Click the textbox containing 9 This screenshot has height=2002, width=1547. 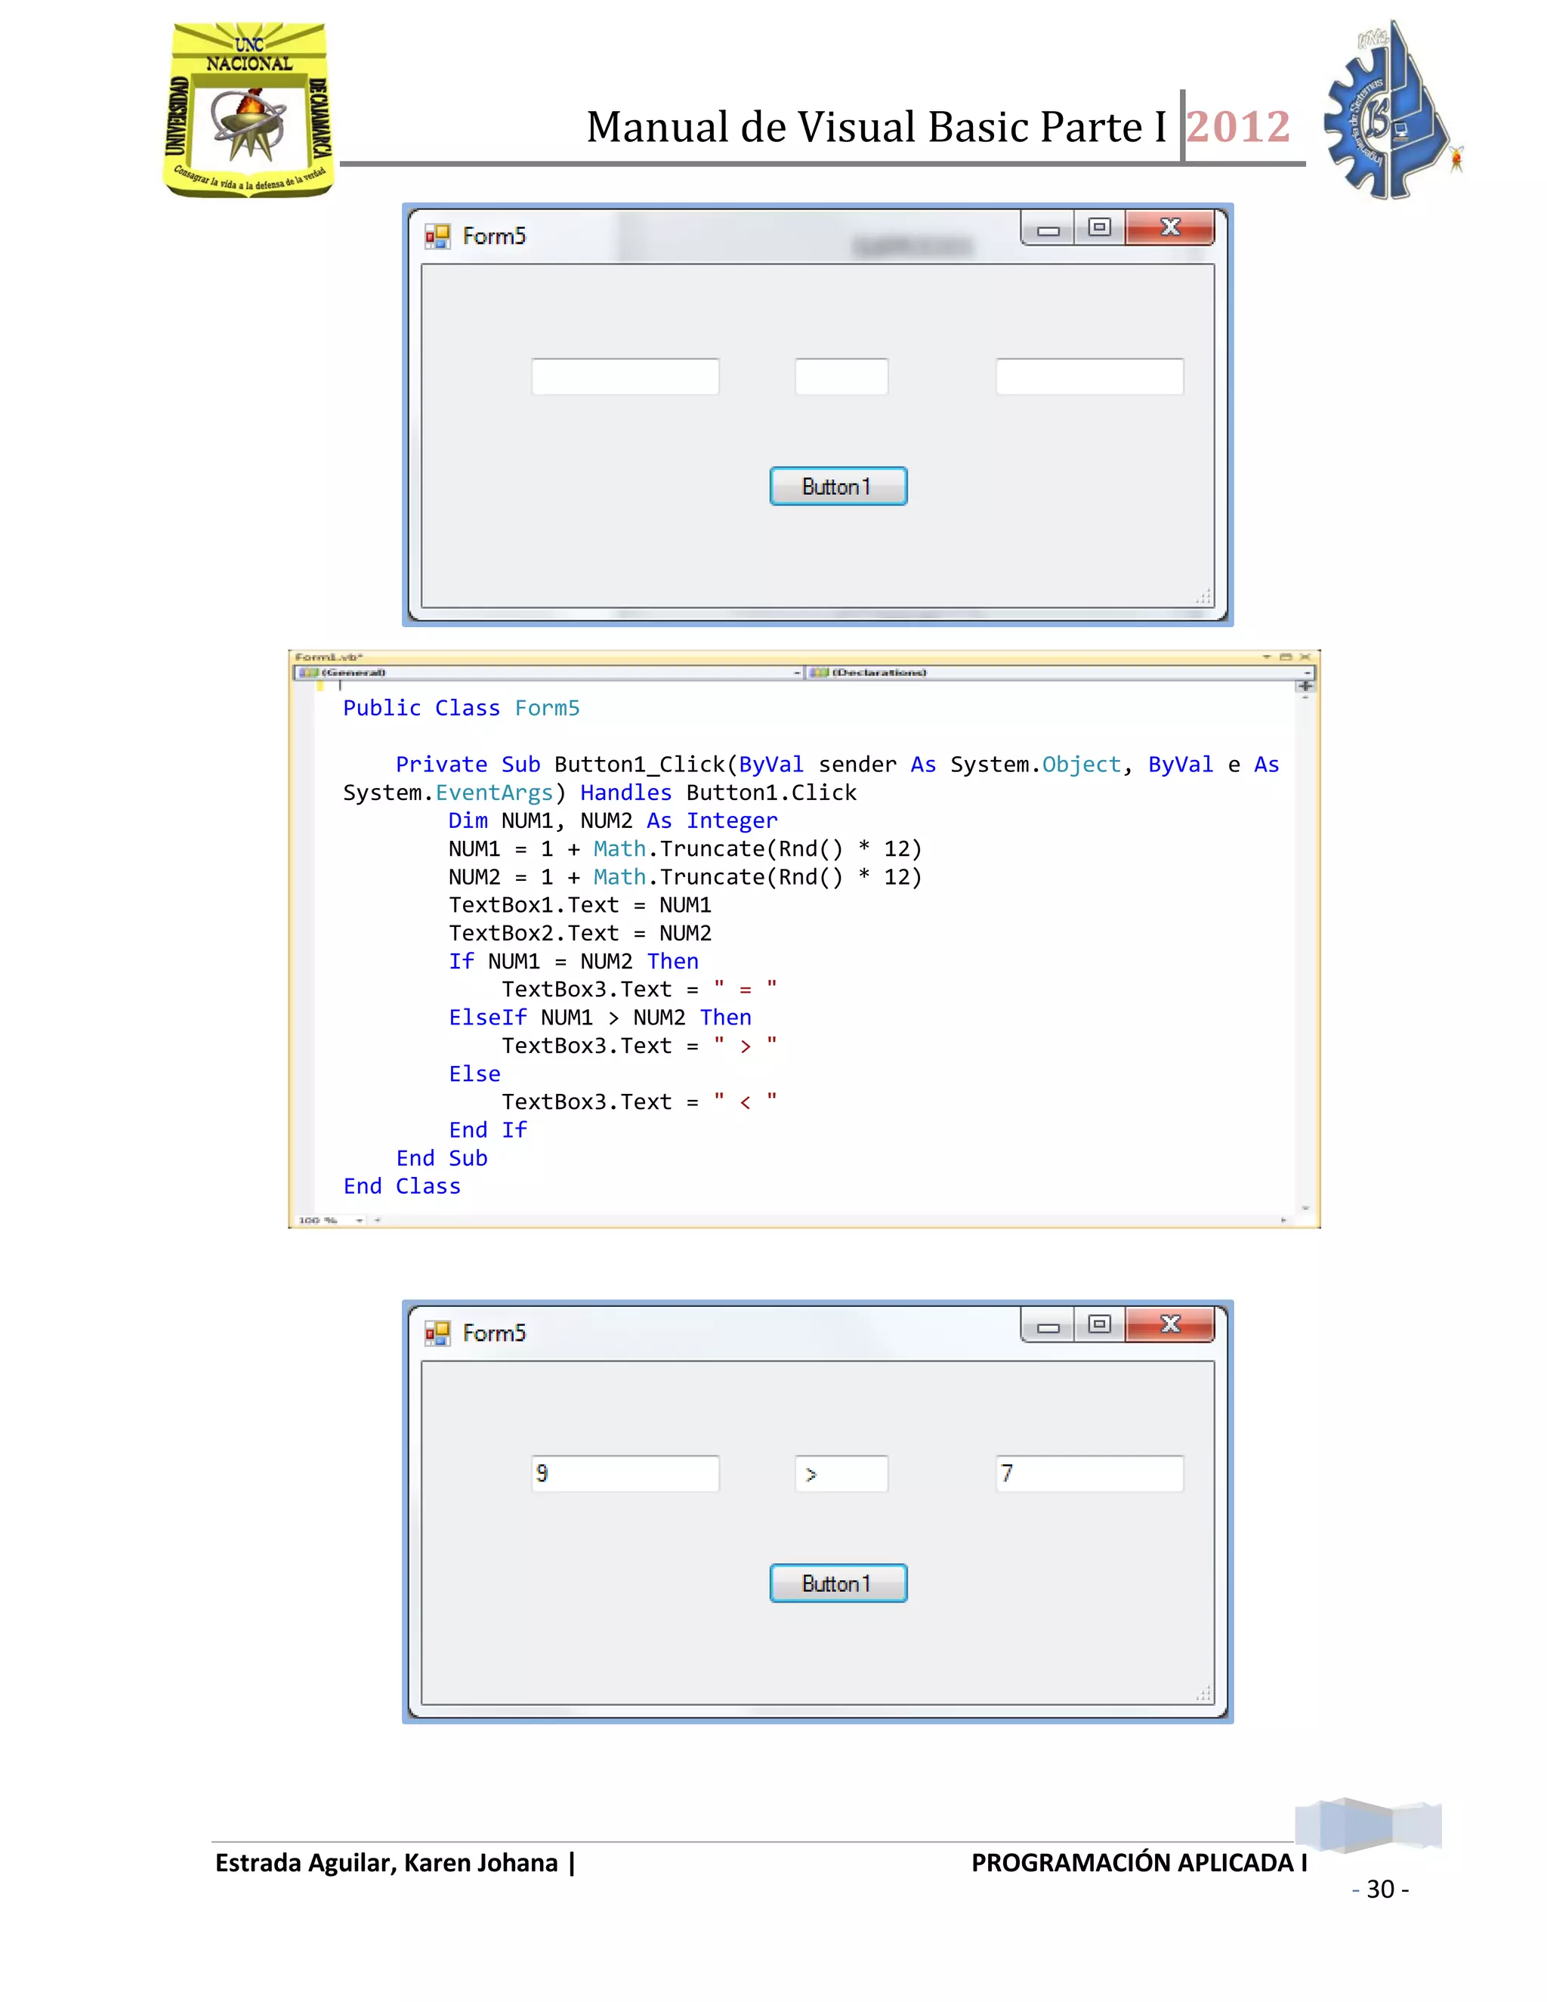pyautogui.click(x=625, y=1474)
